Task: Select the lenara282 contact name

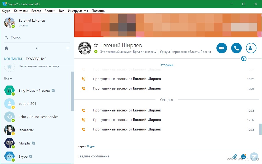Action: (x=26, y=130)
